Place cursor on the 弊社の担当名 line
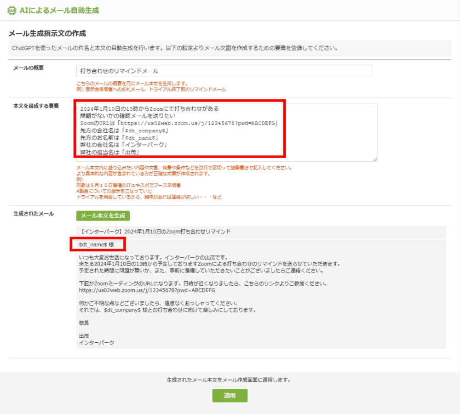Viewport: 460px width, 414px height. [x=109, y=152]
